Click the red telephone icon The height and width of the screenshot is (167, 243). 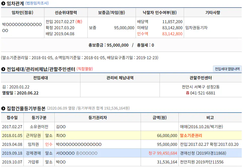(x=188, y=93)
